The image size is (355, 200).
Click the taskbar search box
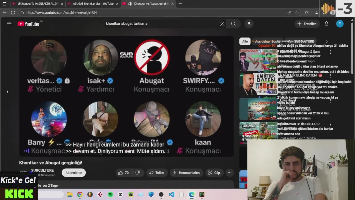(51, 194)
